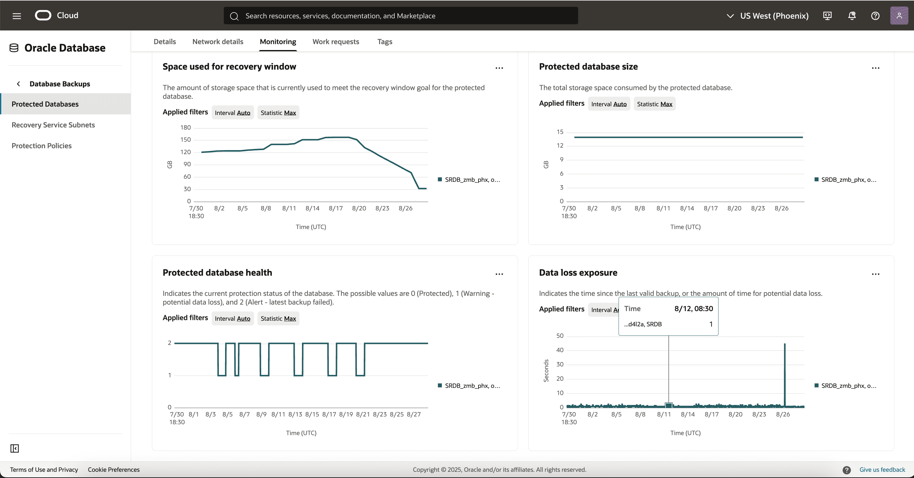This screenshot has width=914, height=478.
Task: Change Statistic Max filter for Protected database size
Action: coord(654,104)
